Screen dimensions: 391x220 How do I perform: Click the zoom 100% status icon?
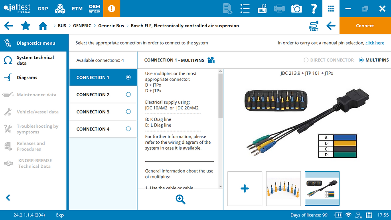[x=359, y=215]
